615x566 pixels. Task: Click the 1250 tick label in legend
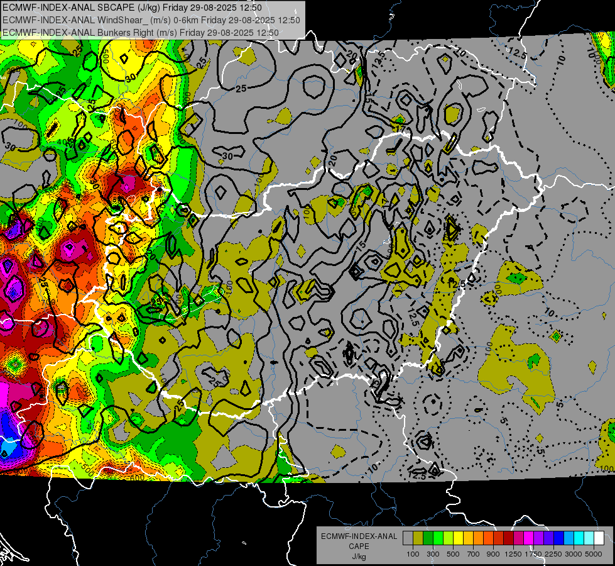[513, 554]
